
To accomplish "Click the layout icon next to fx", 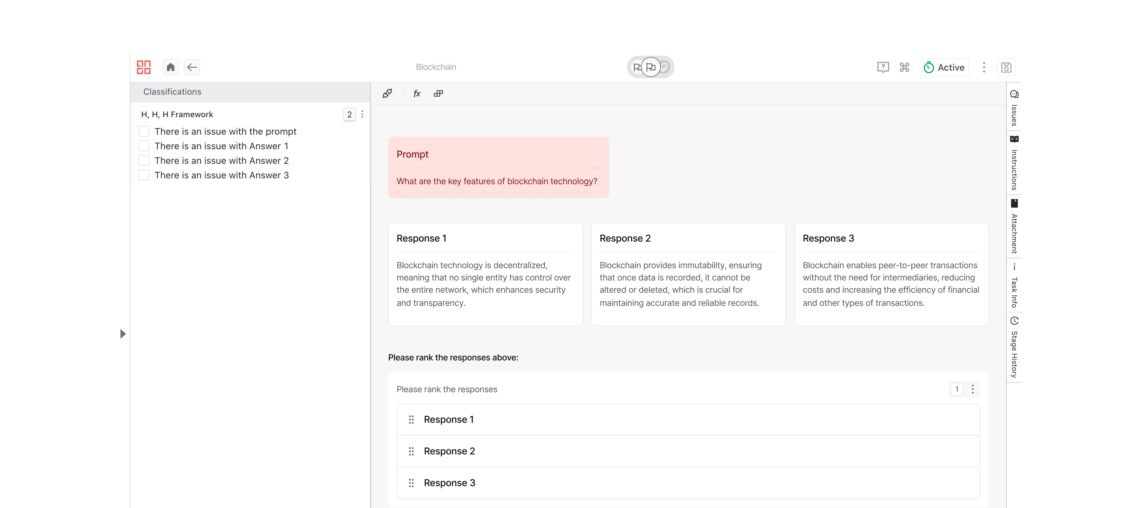I will click(438, 93).
